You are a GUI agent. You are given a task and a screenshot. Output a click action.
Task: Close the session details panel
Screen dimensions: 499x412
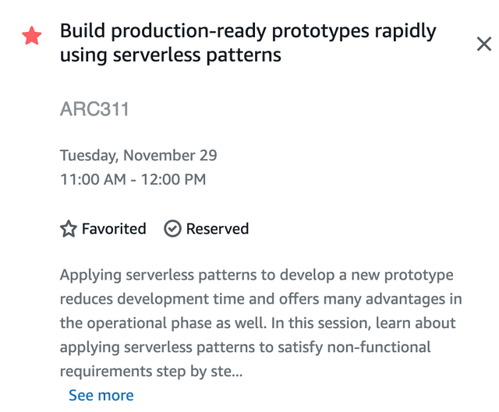[x=484, y=44]
